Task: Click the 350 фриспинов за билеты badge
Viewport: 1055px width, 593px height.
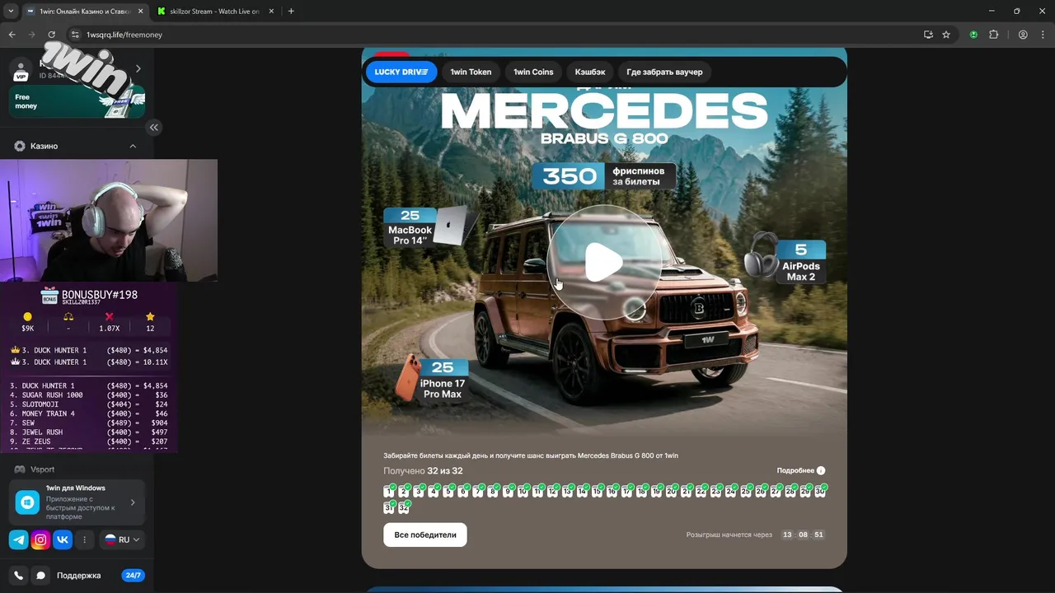Action: pos(604,175)
